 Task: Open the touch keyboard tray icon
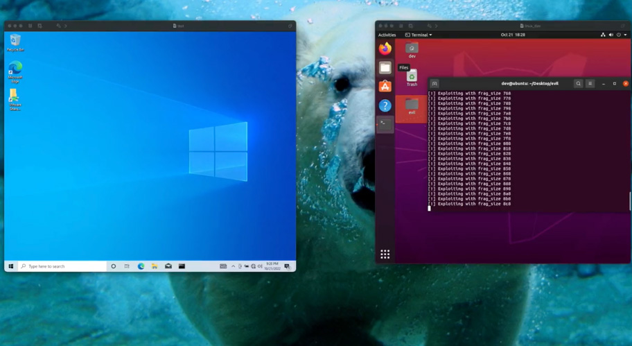pos(223,266)
